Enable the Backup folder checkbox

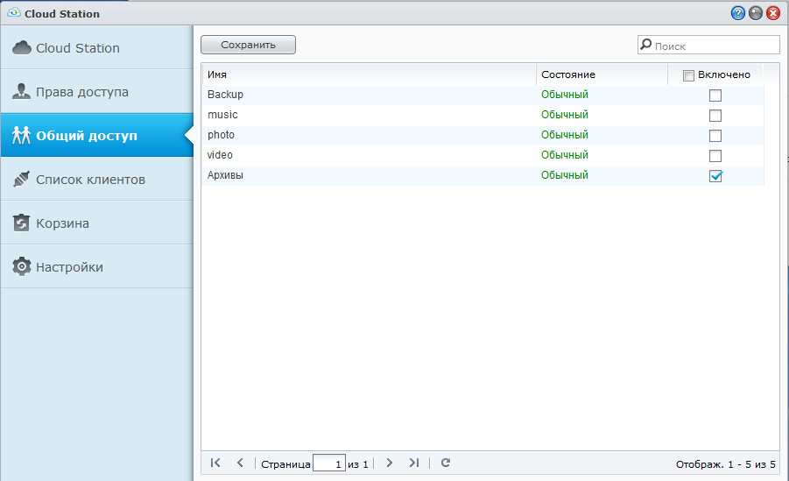(715, 95)
